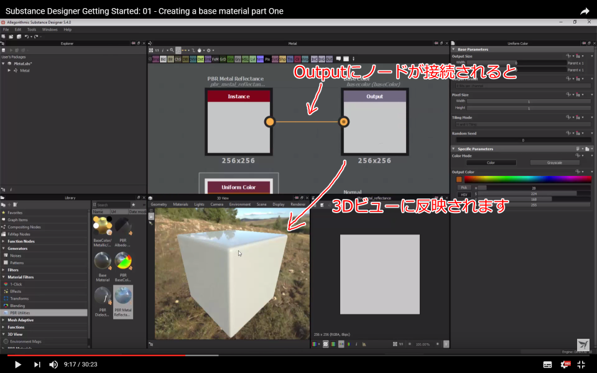Click the graph zoom magnifier icon
Screen dimensions: 597x373
[x=172, y=50]
